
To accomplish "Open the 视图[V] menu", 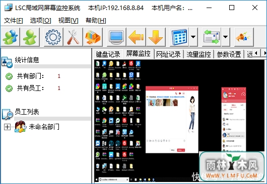I will point(68,21).
